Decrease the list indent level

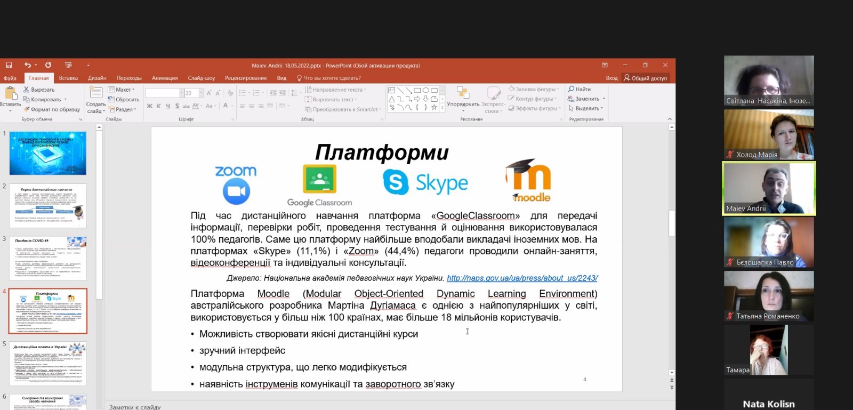point(273,93)
